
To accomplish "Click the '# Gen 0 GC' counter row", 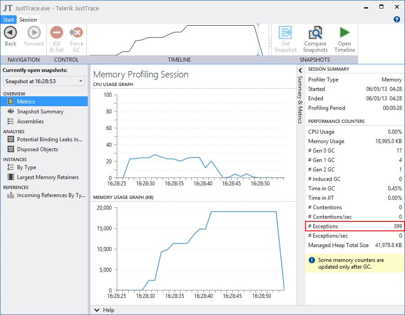I will [x=355, y=151].
